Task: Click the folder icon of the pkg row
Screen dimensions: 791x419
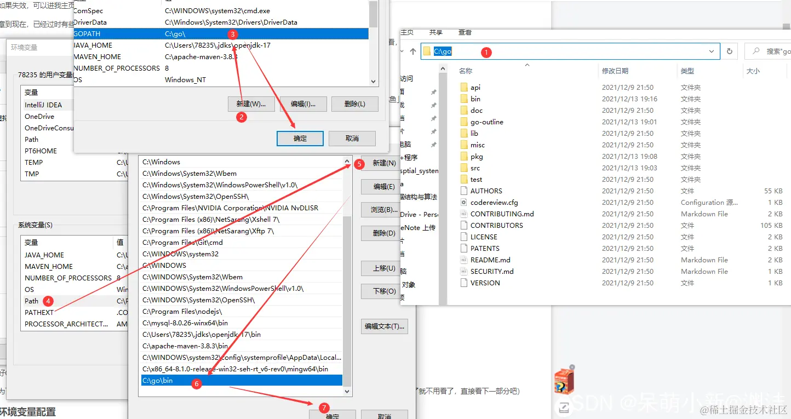Action: 463,157
